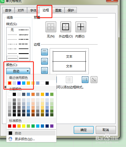Screen dimensions: 126x147
Task: Choose the 无 line style
Action: point(12,30)
